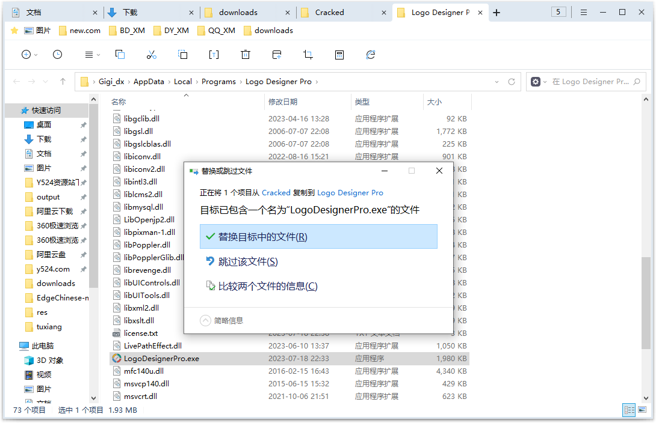
Task: Select the output folder in sidebar
Action: click(47, 197)
